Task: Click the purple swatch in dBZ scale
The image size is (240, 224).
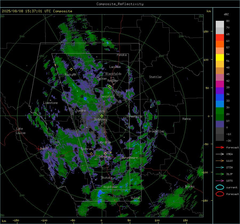Action: [x=220, y=91]
